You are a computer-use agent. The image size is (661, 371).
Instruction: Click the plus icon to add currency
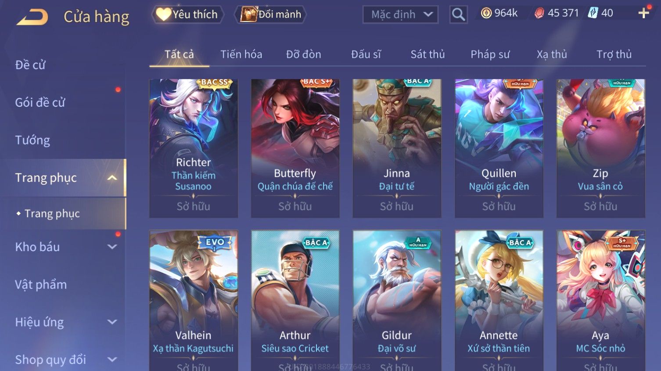pyautogui.click(x=643, y=13)
